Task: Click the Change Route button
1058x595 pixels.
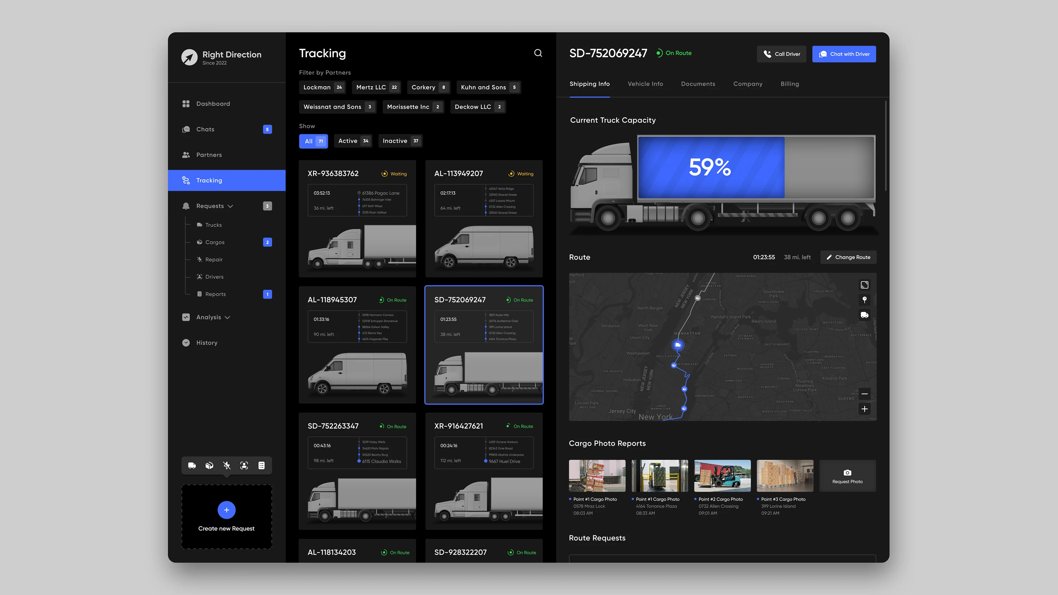Action: pyautogui.click(x=848, y=257)
